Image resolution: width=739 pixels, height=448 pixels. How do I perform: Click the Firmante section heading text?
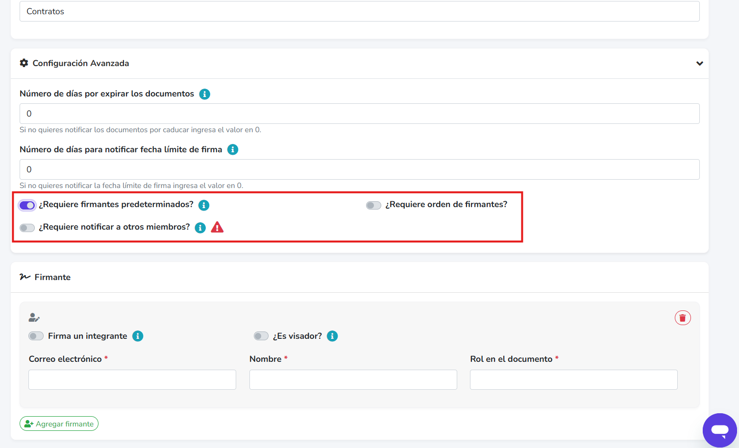(52, 277)
